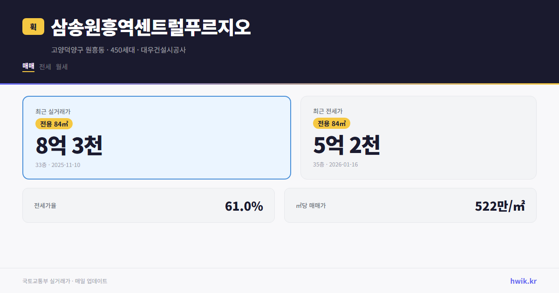
Task: Click the 삼송원흥역센트럴푸르지오 apartment title
Action: tap(150, 27)
